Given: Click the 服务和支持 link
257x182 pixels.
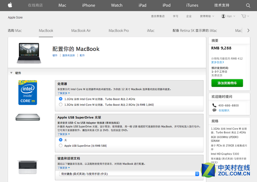Looking at the screenshot, I should click(x=69, y=55).
